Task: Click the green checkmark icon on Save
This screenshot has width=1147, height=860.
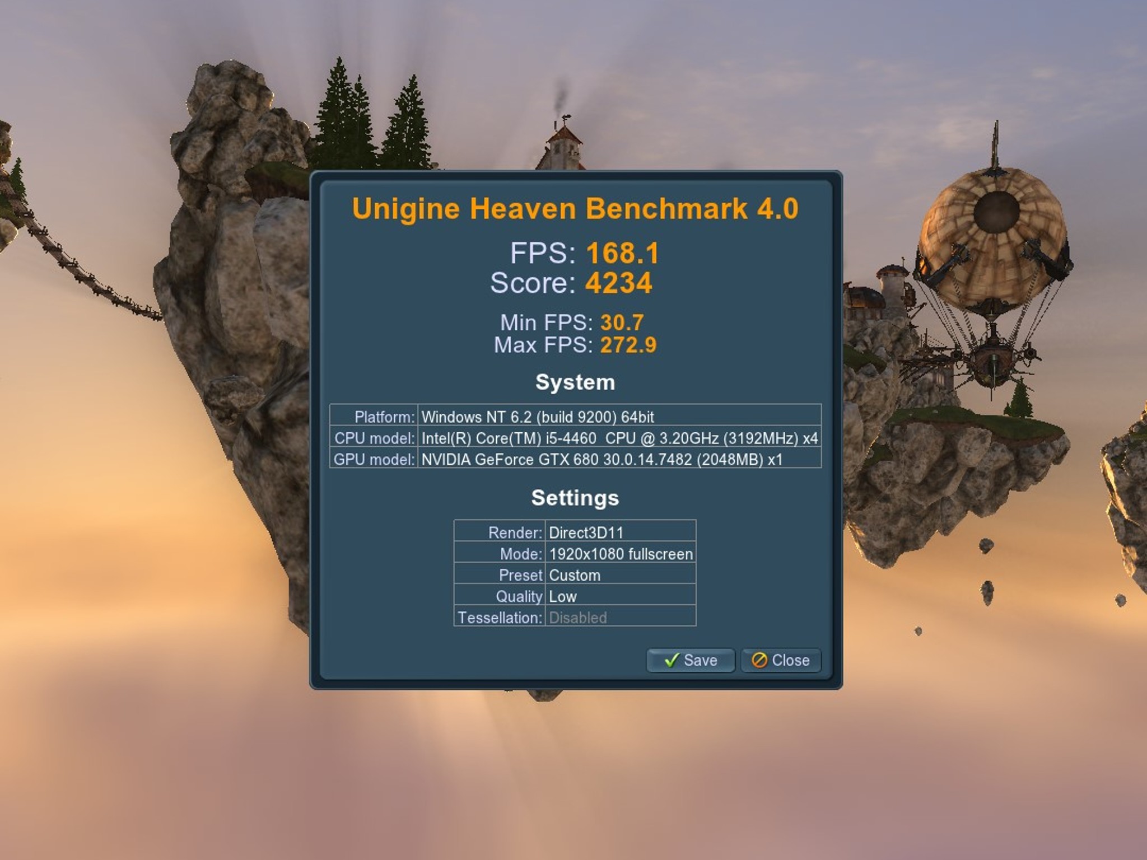Action: pos(672,660)
